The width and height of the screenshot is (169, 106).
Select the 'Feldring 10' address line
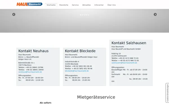116,53
